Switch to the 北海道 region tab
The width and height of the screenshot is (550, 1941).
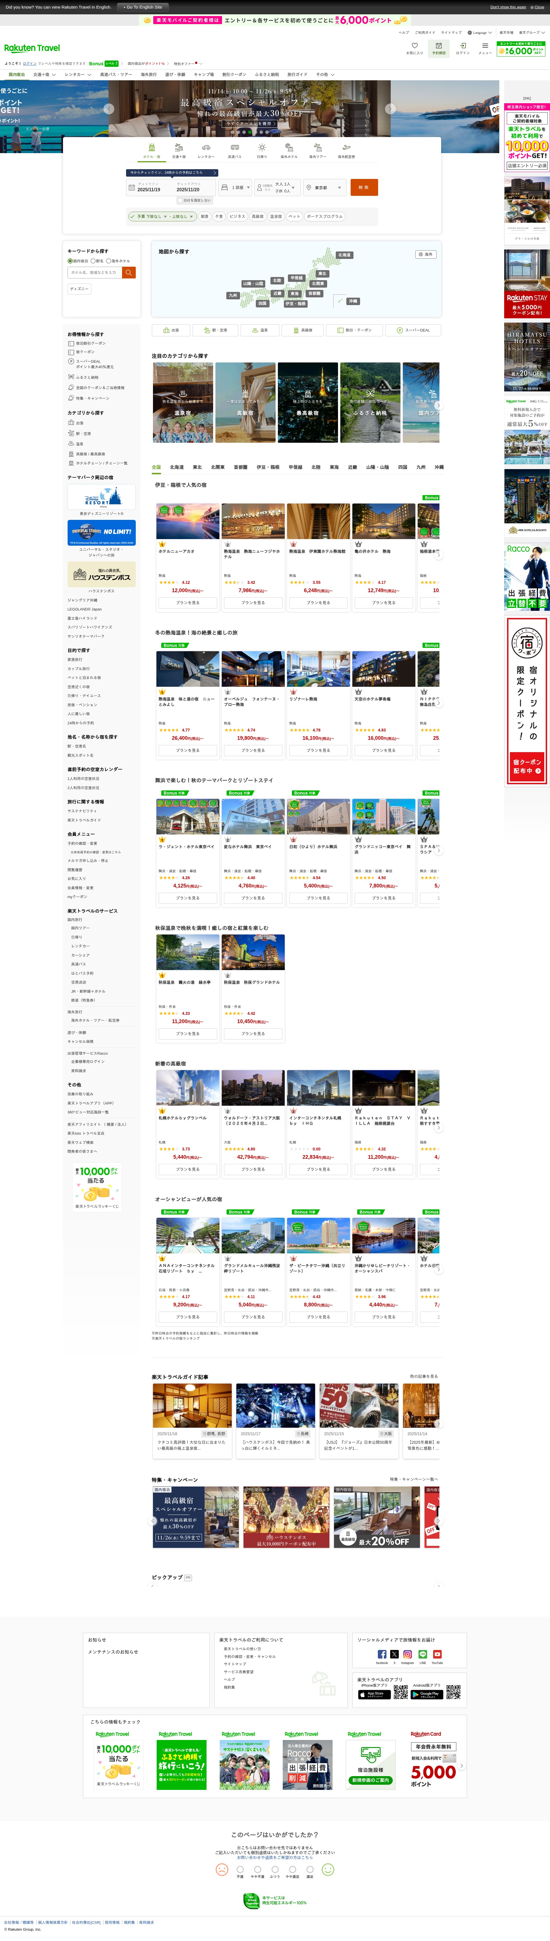tap(177, 467)
